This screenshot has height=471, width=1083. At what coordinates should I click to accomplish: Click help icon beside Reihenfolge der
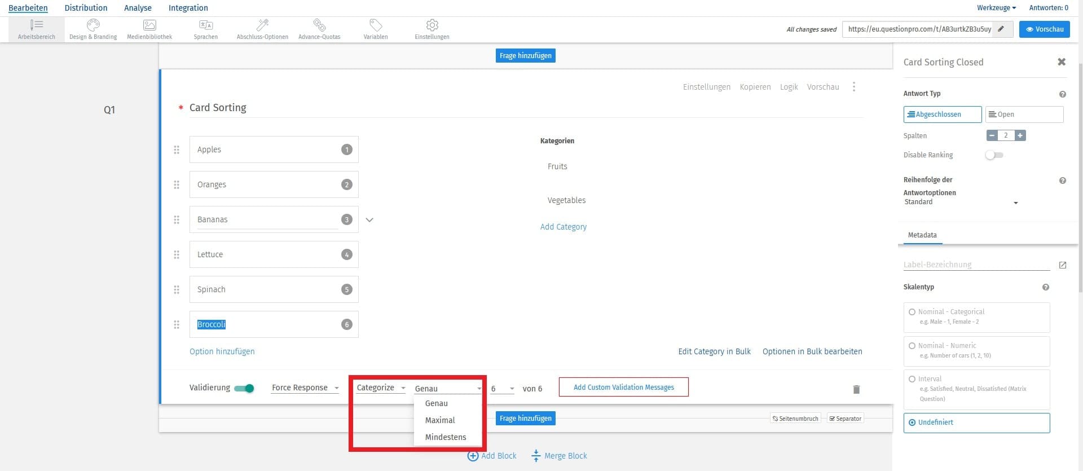click(x=1063, y=181)
